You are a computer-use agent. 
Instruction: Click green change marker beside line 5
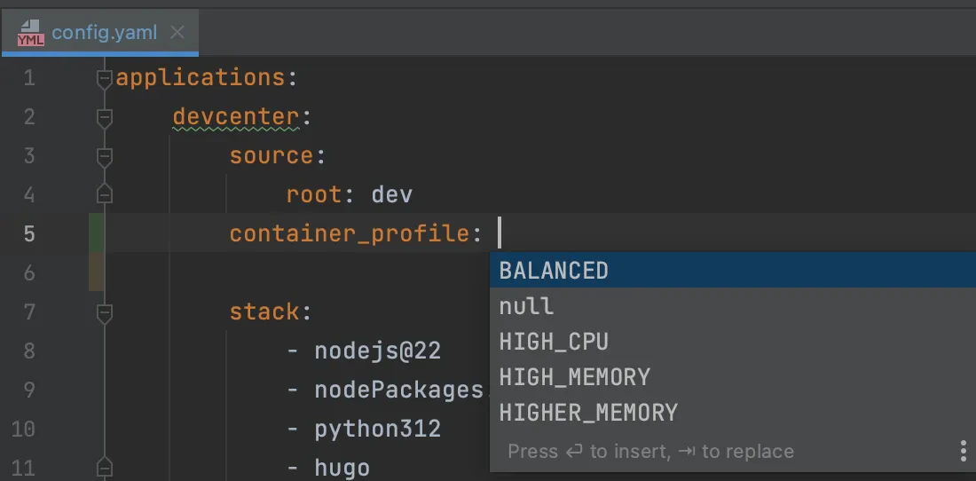[x=97, y=233]
